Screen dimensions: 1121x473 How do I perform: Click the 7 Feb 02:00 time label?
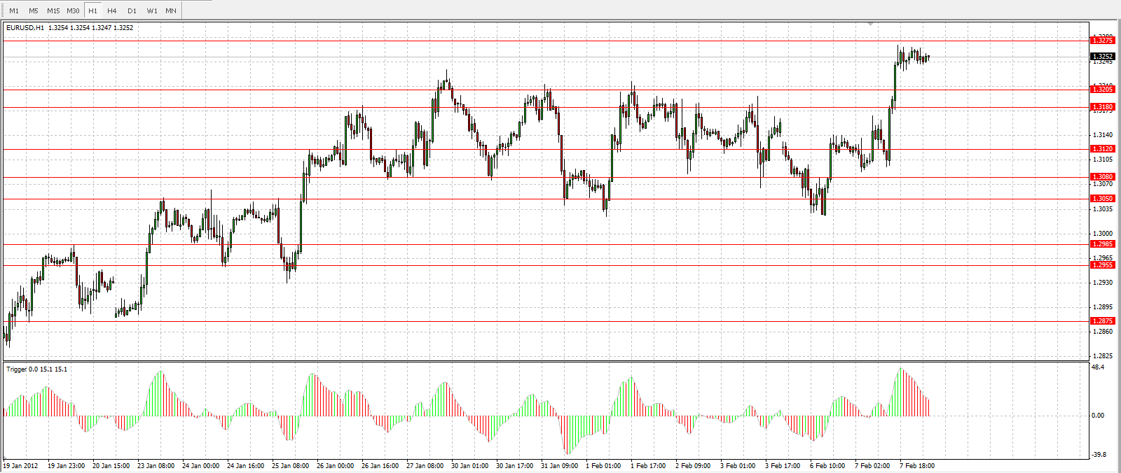point(872,466)
